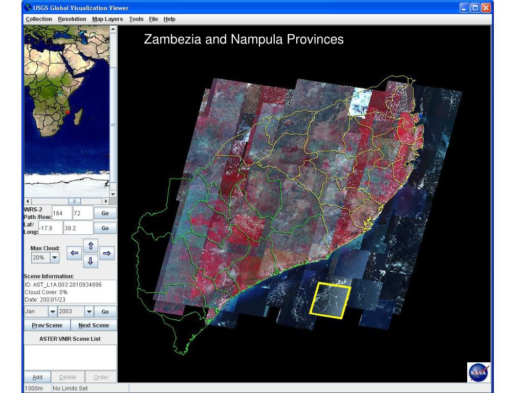The image size is (524, 393).
Task: Click the USGS globe title bar icon
Action: coord(29,7)
